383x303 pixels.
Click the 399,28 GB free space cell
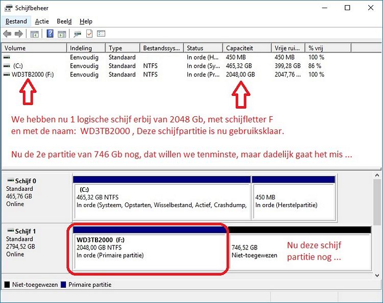click(x=288, y=66)
